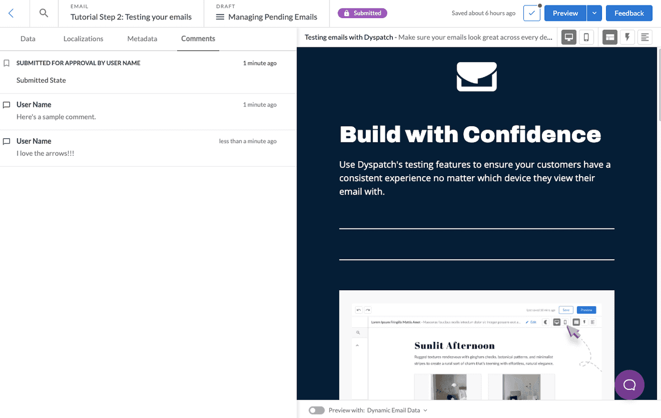Click 'Saved about 6 hours ago' status
Screen dimensions: 661x418
[484, 13]
